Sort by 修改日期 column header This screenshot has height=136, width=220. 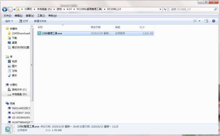point(96,27)
